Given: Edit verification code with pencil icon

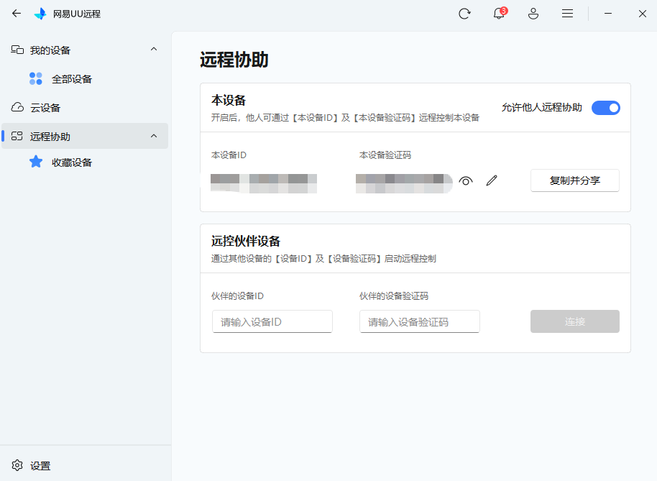Looking at the screenshot, I should [x=492, y=180].
